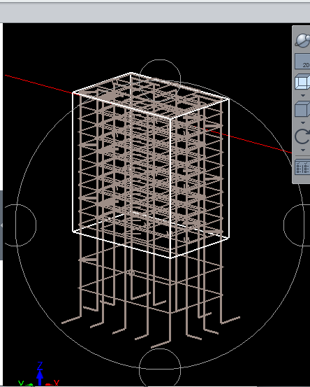Click the right orbit arcball handle circle
Image resolution: width=310 pixels, height=387 pixels.
(297, 225)
